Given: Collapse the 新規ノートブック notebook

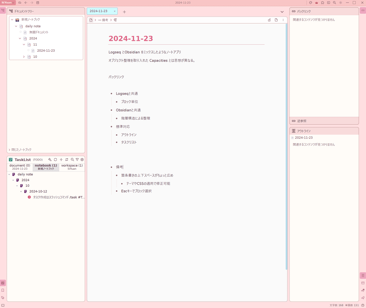Looking at the screenshot, I should coord(12,19).
